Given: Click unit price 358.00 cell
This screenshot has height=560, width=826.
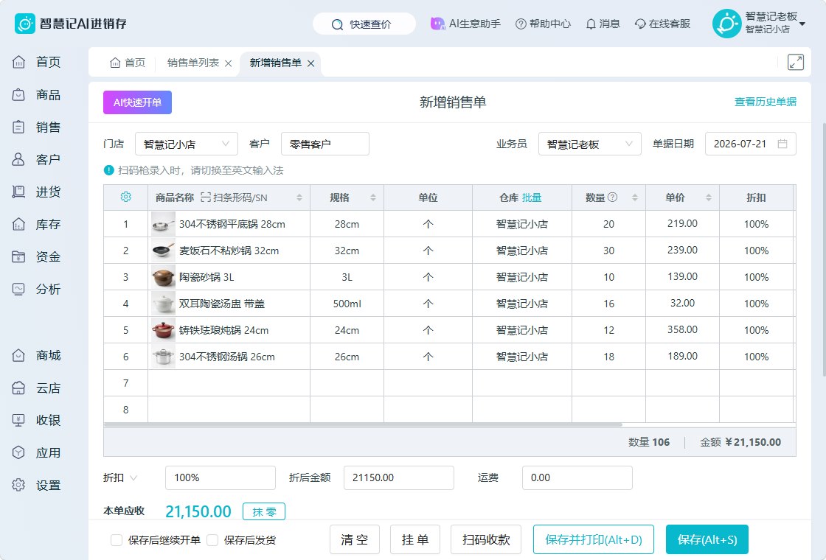Looking at the screenshot, I should tap(682, 329).
